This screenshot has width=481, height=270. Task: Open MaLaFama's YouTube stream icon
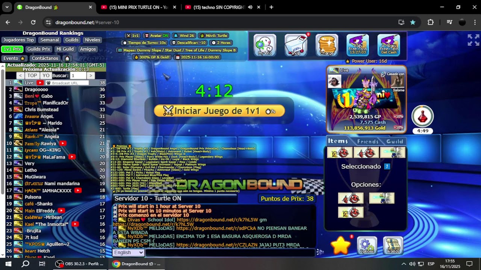[72, 157]
